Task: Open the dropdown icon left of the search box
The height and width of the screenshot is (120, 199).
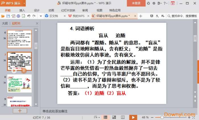Action: pyautogui.click(x=163, y=16)
